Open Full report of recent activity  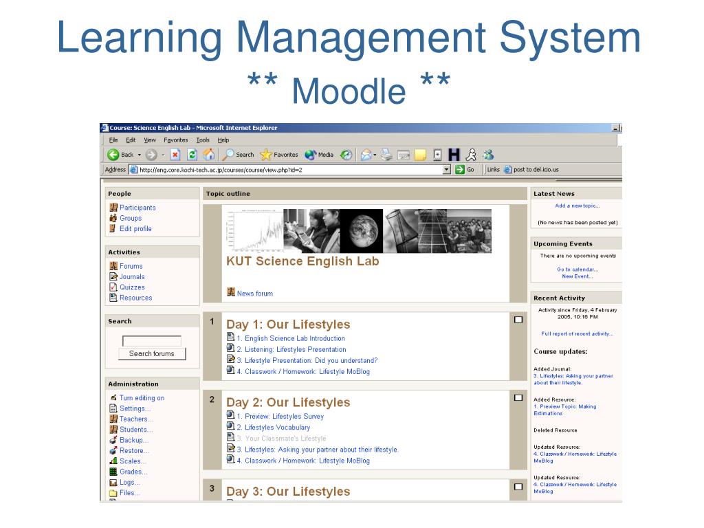577,333
